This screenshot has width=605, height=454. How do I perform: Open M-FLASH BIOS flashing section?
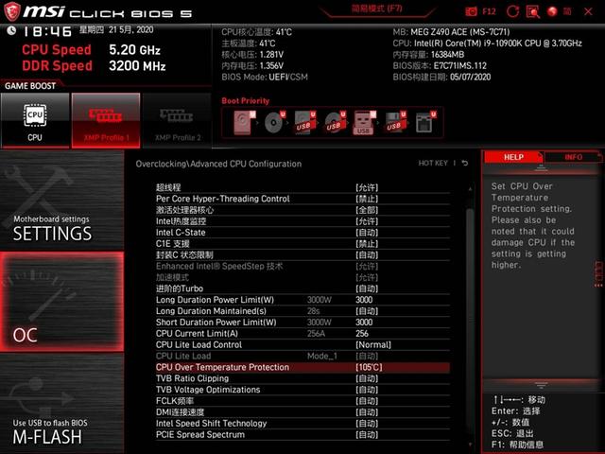(x=62, y=404)
